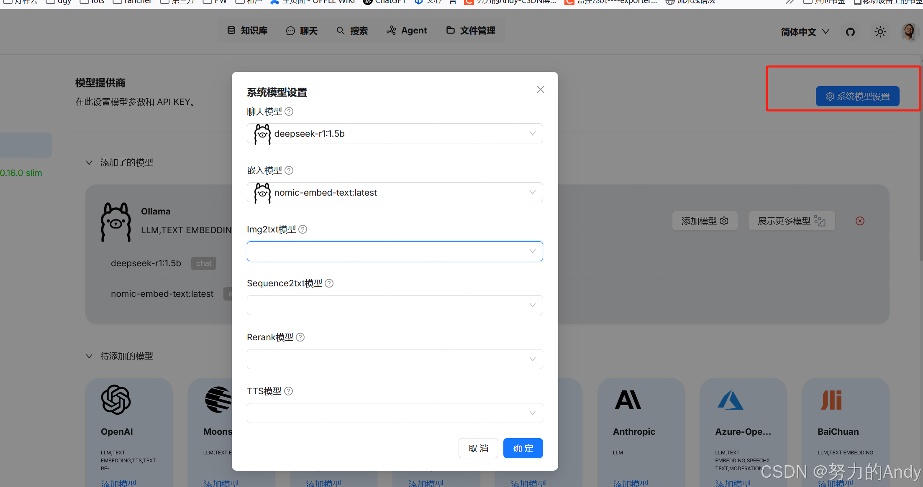Select nomic-embed-text:latest model row
This screenshot has width=923, height=487.
(x=162, y=294)
